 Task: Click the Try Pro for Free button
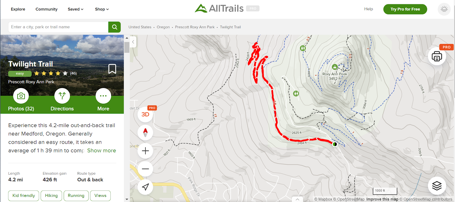click(405, 9)
